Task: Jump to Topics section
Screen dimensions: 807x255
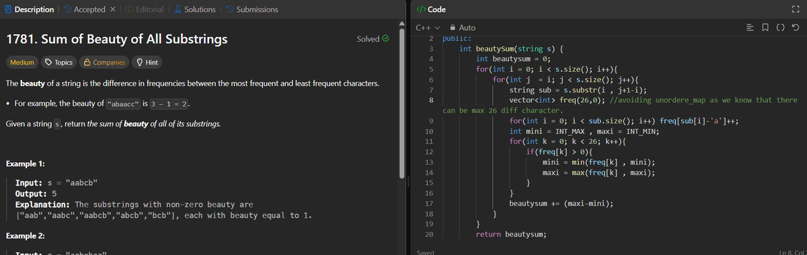Action: (x=59, y=63)
